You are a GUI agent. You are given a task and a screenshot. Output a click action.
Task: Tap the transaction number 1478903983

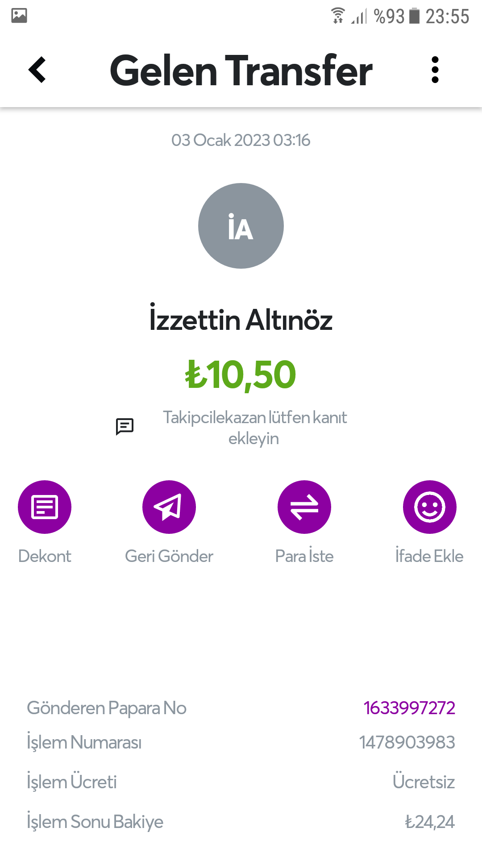407,742
